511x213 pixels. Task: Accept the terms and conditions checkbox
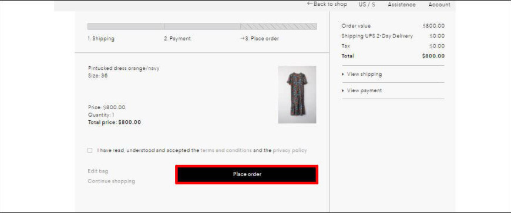point(90,150)
